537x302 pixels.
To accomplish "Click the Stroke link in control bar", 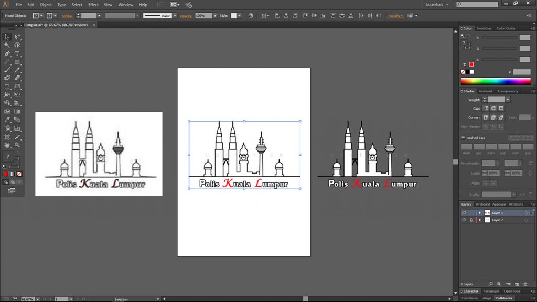I will [x=67, y=16].
